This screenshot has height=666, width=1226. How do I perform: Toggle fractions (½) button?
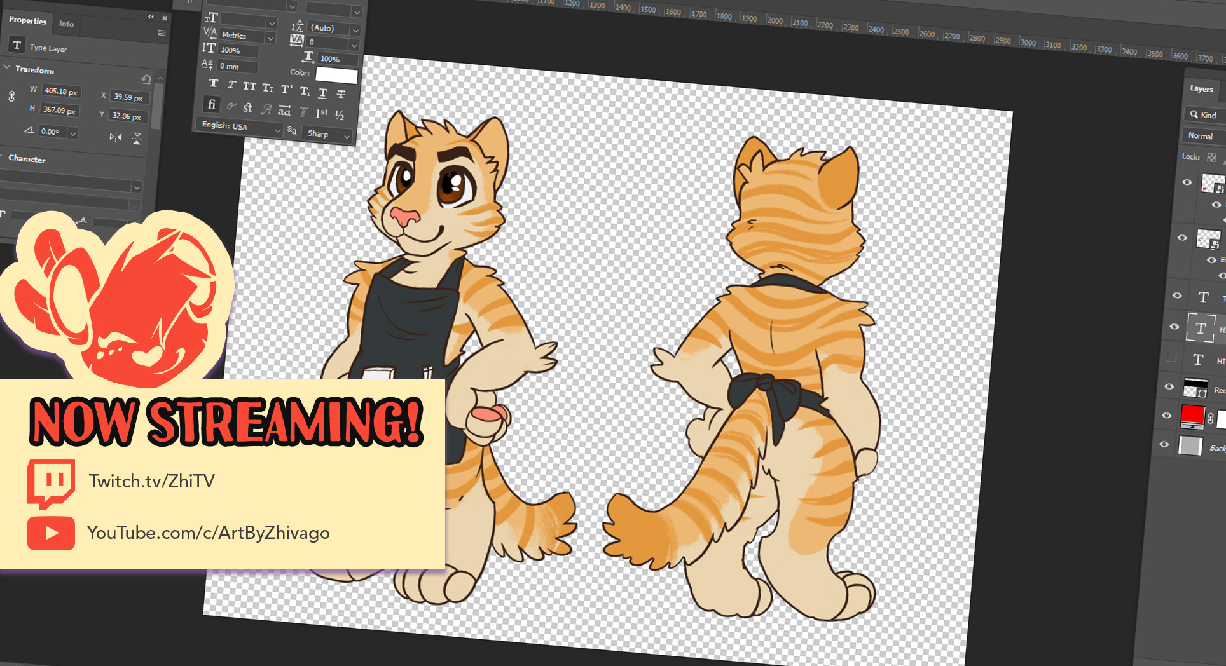340,115
